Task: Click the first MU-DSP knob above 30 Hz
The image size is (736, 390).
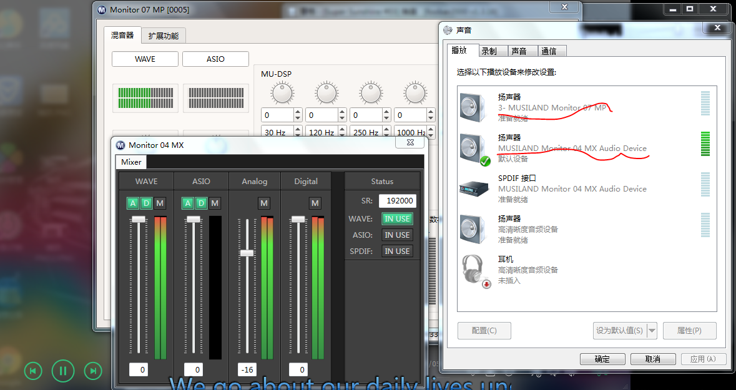Action: tap(282, 94)
